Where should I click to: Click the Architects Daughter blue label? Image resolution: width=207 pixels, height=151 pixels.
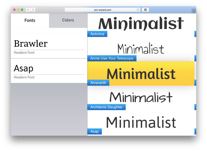pyautogui.click(x=106, y=107)
